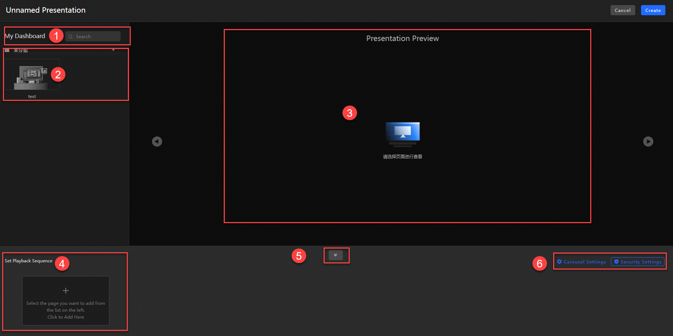
Task: Add a page via the Click to Add Here box
Action: [66, 301]
